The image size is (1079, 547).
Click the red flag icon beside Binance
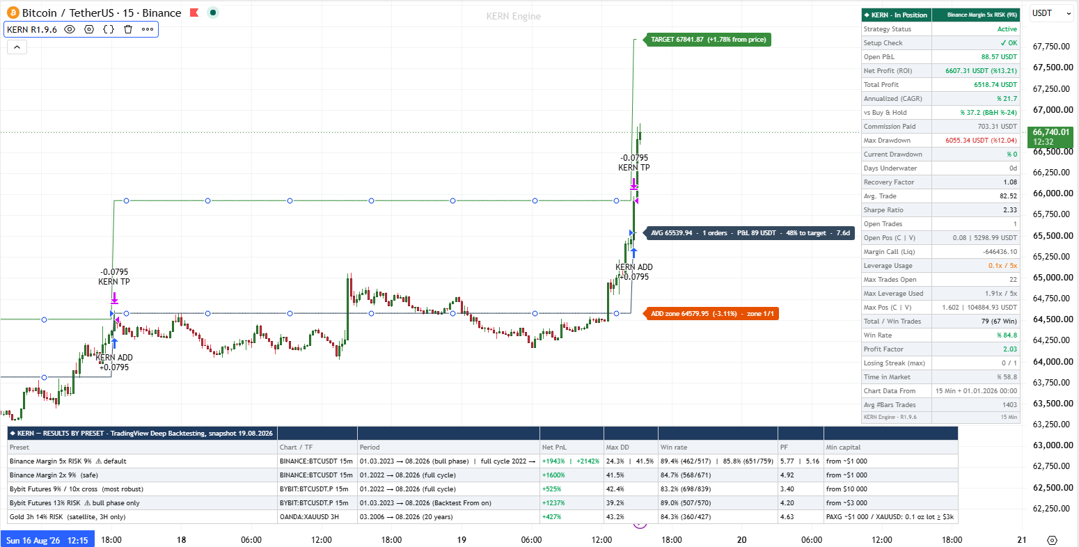point(194,13)
